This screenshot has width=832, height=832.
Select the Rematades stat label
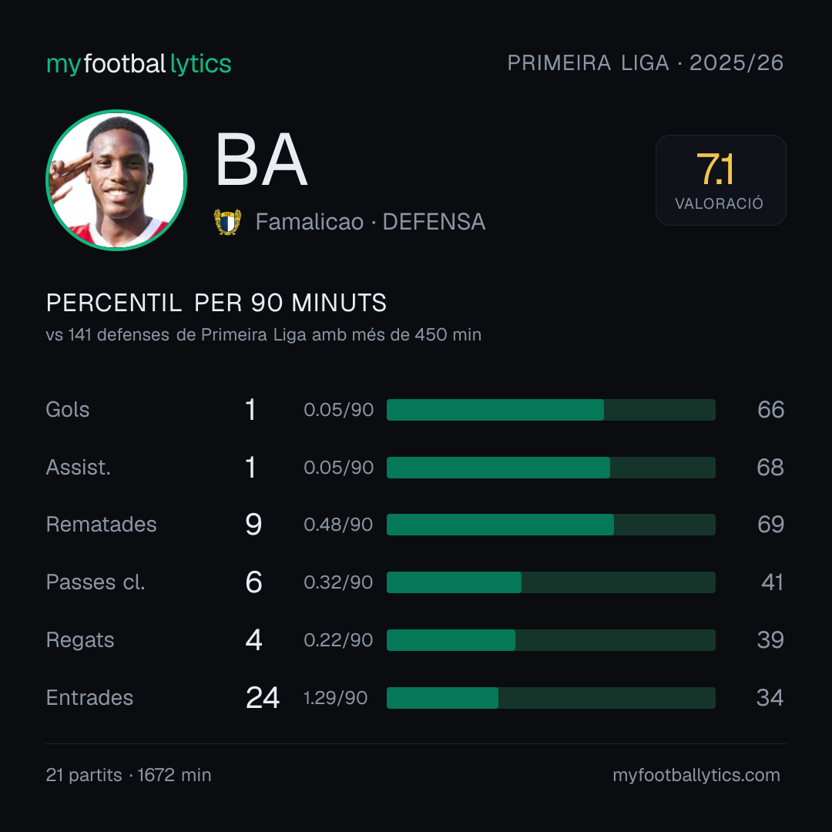pyautogui.click(x=102, y=525)
